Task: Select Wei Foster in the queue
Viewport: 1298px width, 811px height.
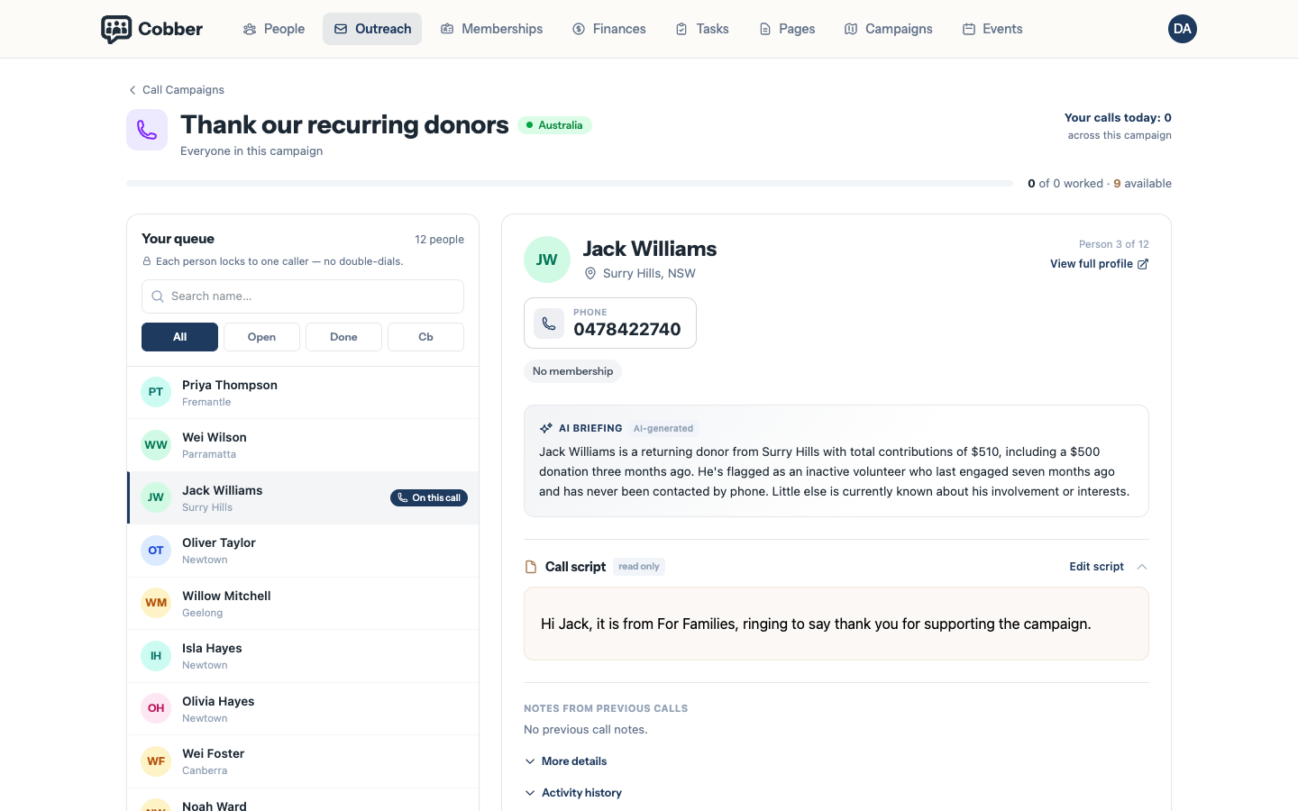Action: coord(303,761)
